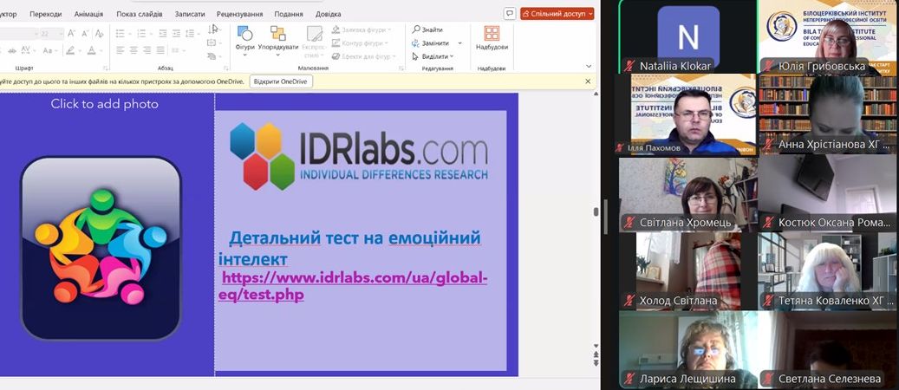Click the Відкрити OneDrive button
The height and width of the screenshot is (390, 899).
(281, 81)
